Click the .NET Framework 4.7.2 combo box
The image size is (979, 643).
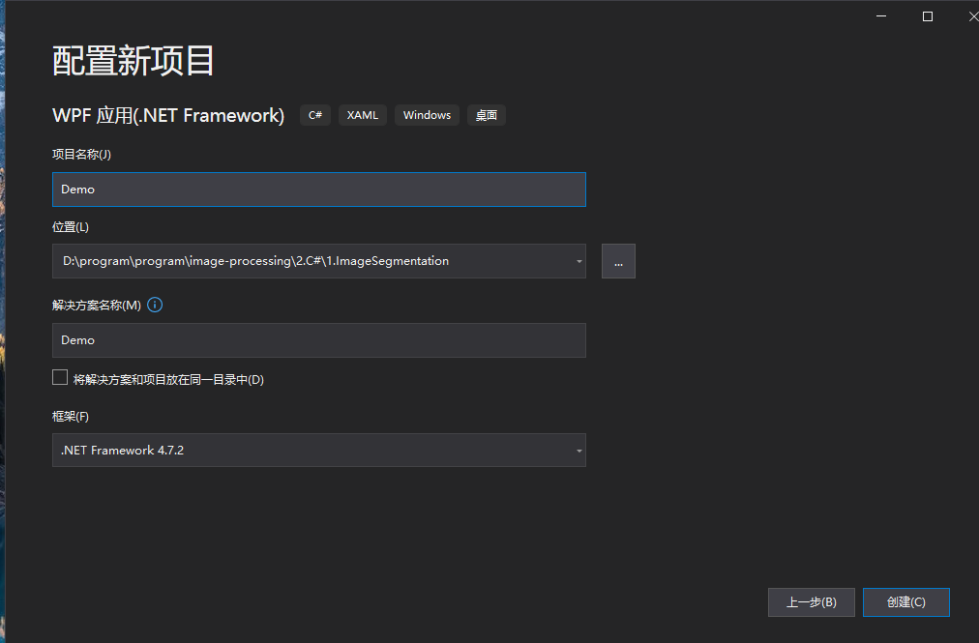tap(319, 451)
